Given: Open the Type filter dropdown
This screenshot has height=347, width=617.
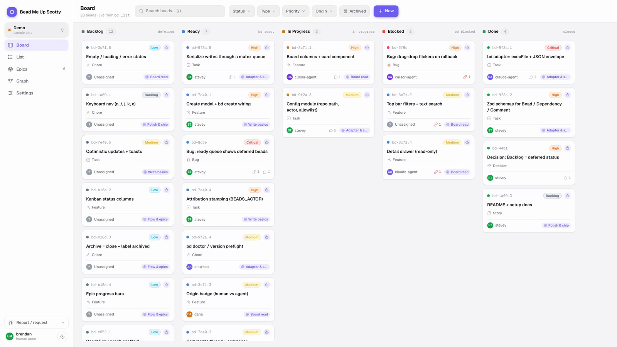Looking at the screenshot, I should 268,11.
